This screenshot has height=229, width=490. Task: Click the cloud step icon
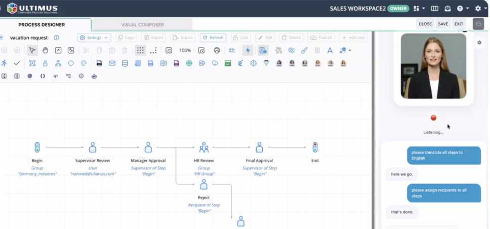pyautogui.click(x=215, y=63)
